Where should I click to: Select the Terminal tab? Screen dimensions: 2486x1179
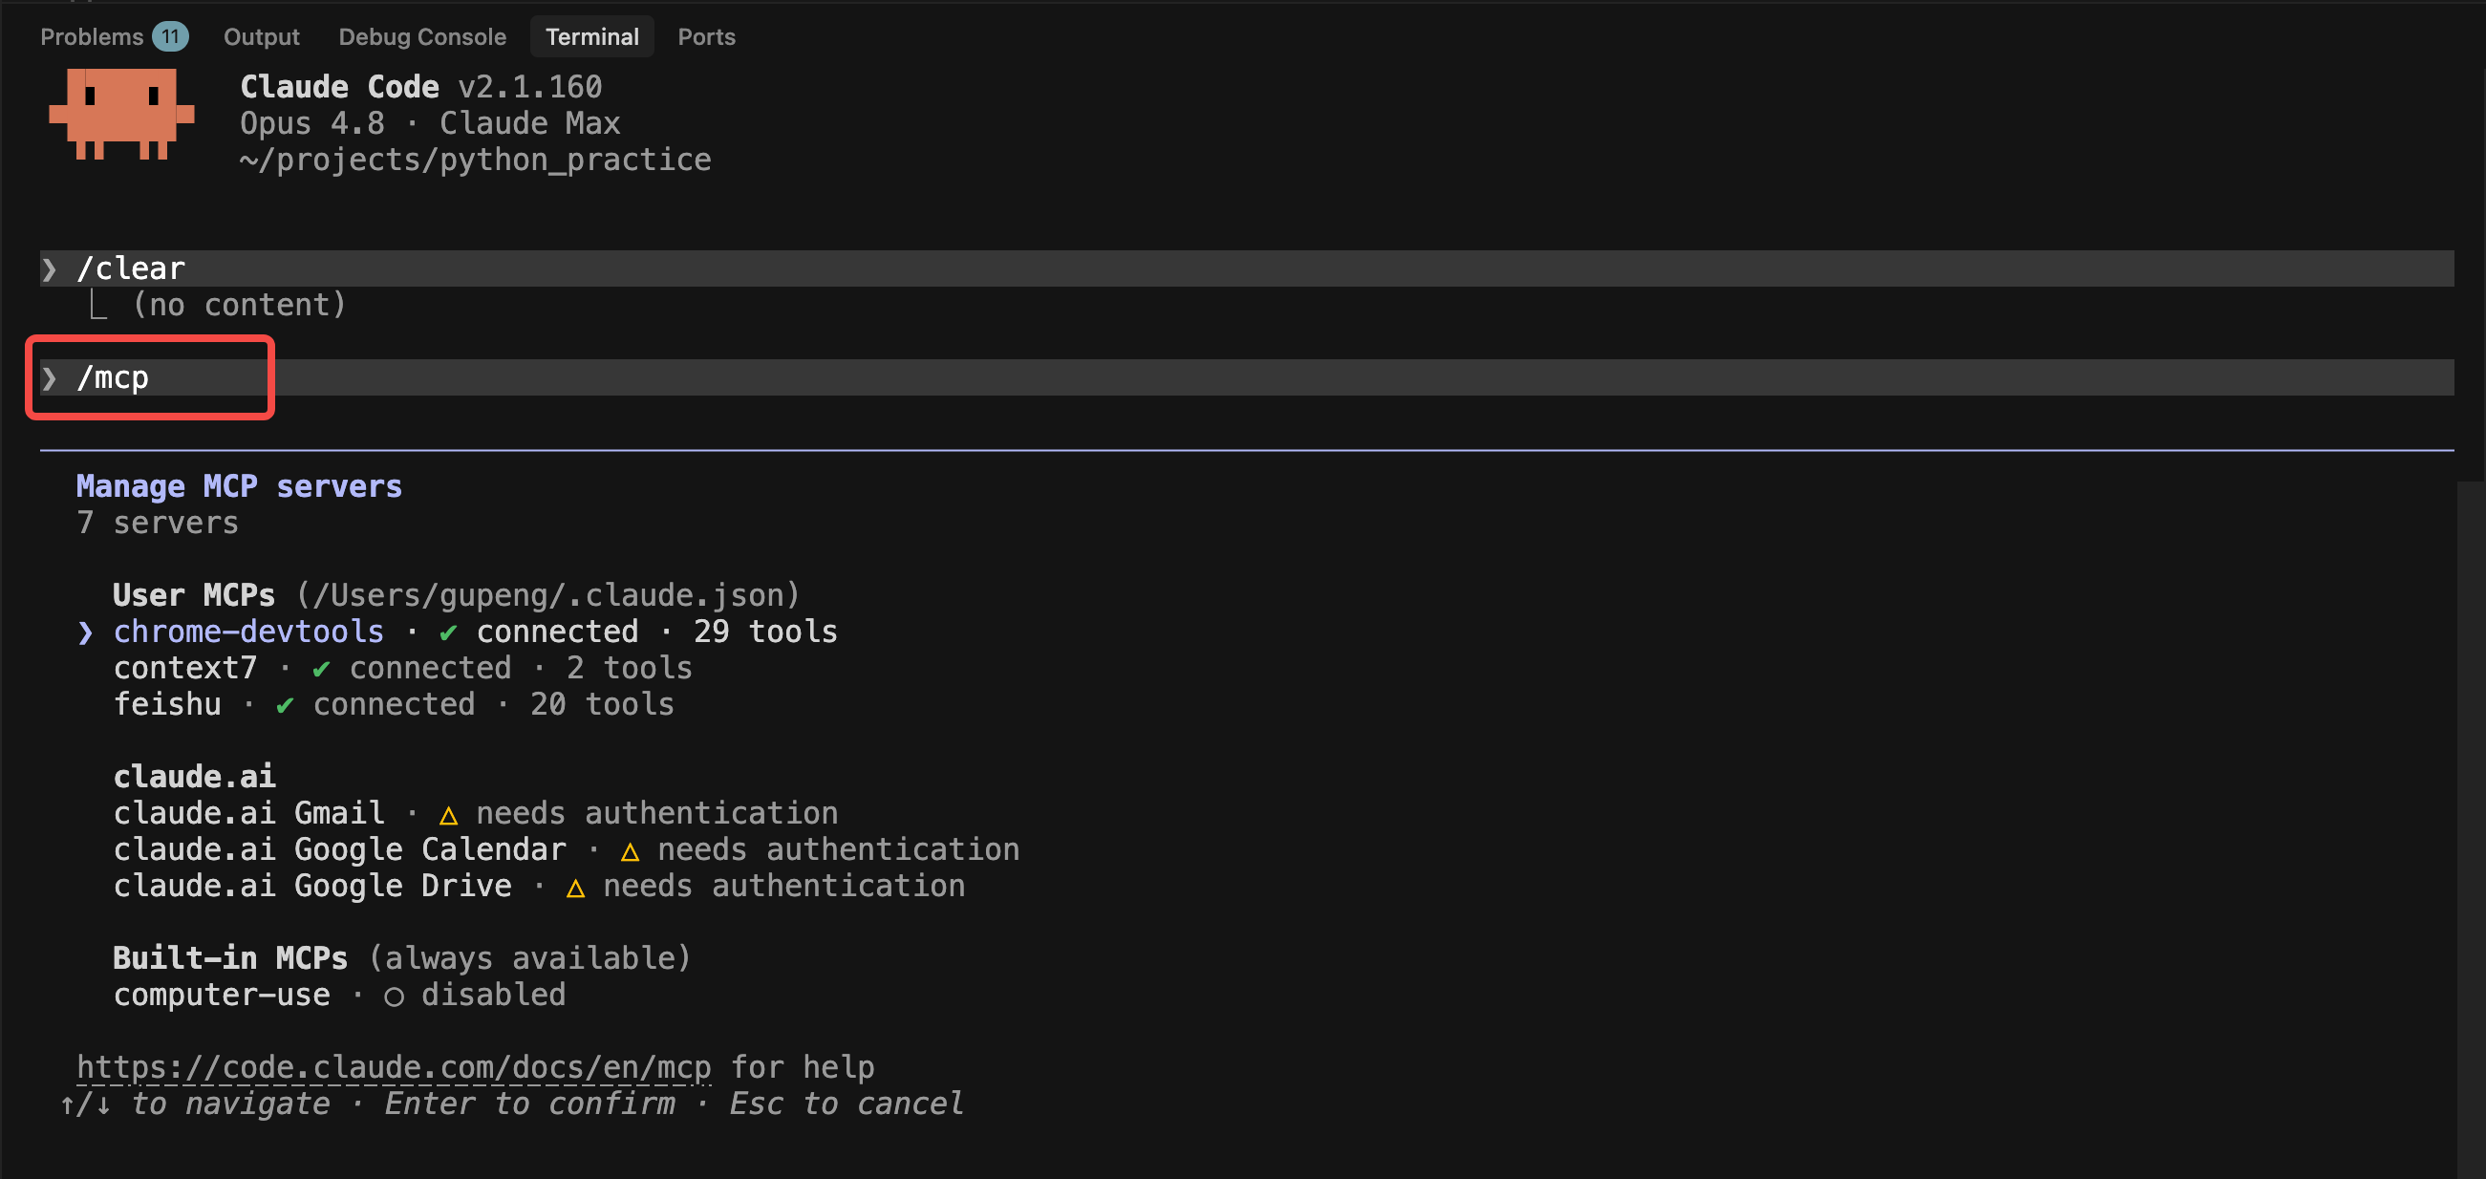click(x=591, y=36)
